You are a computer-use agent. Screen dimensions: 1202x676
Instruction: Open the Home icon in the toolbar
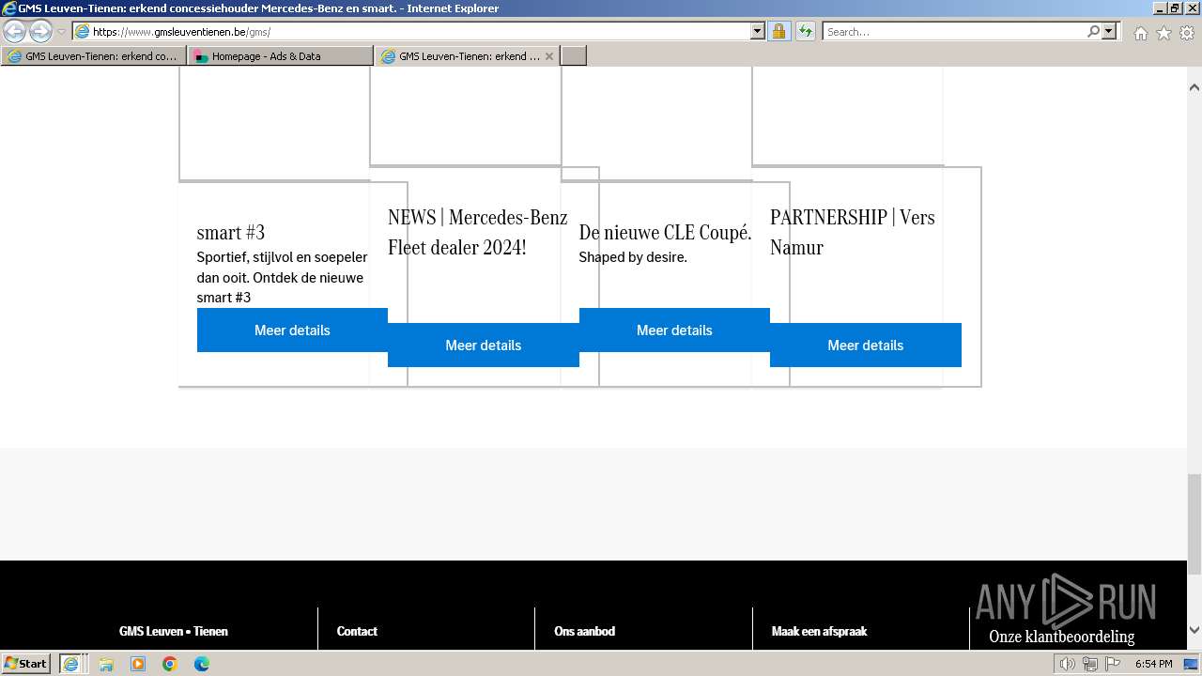[x=1140, y=33]
